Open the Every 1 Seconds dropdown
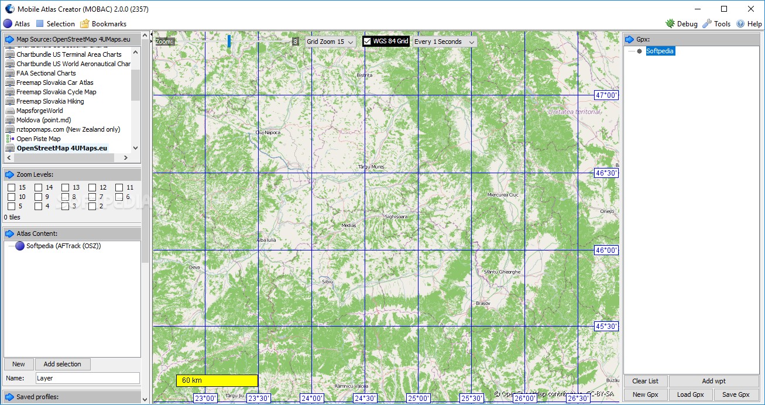 [444, 42]
